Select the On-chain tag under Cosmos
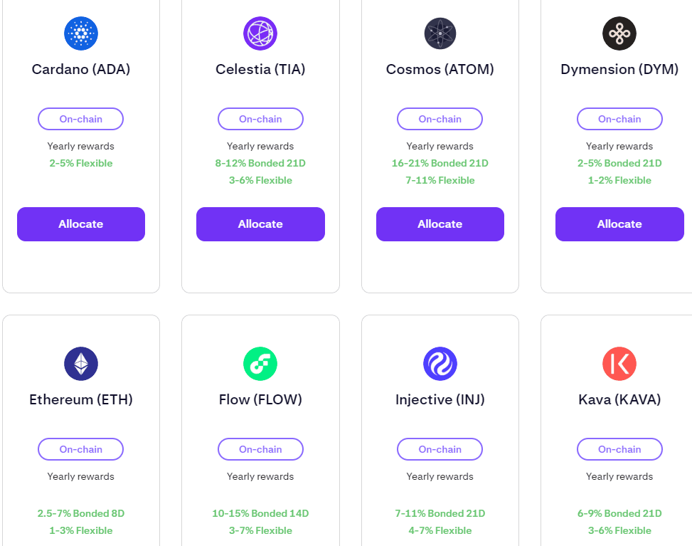This screenshot has height=546, width=692. (440, 119)
